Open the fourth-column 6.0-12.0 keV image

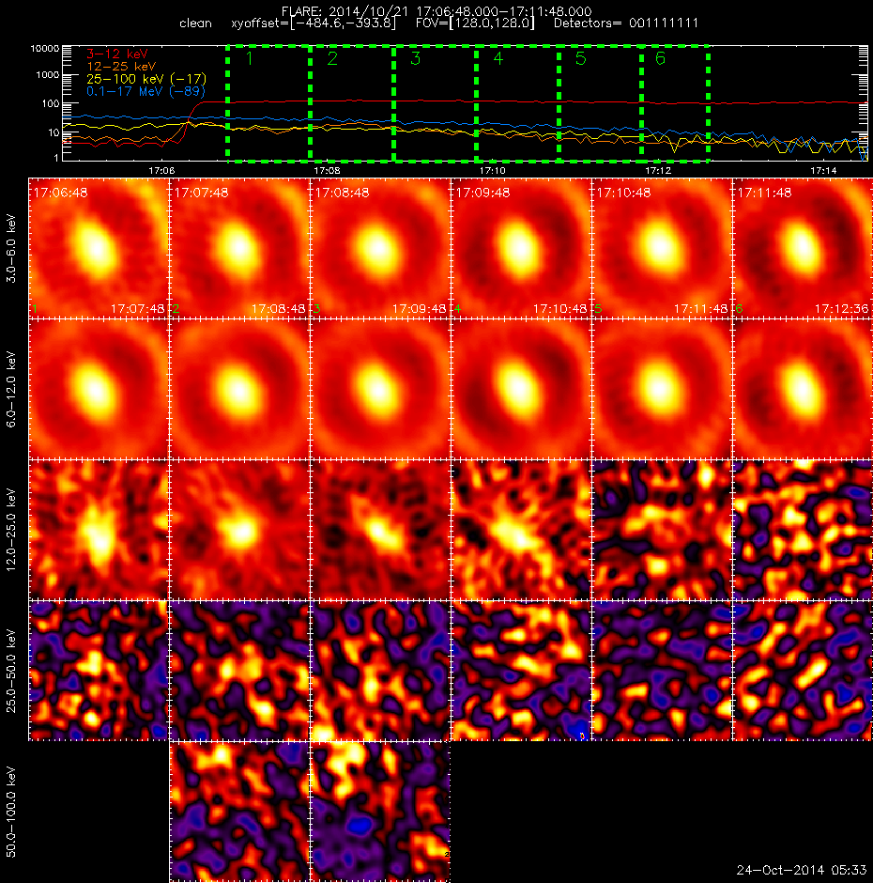coord(521,389)
